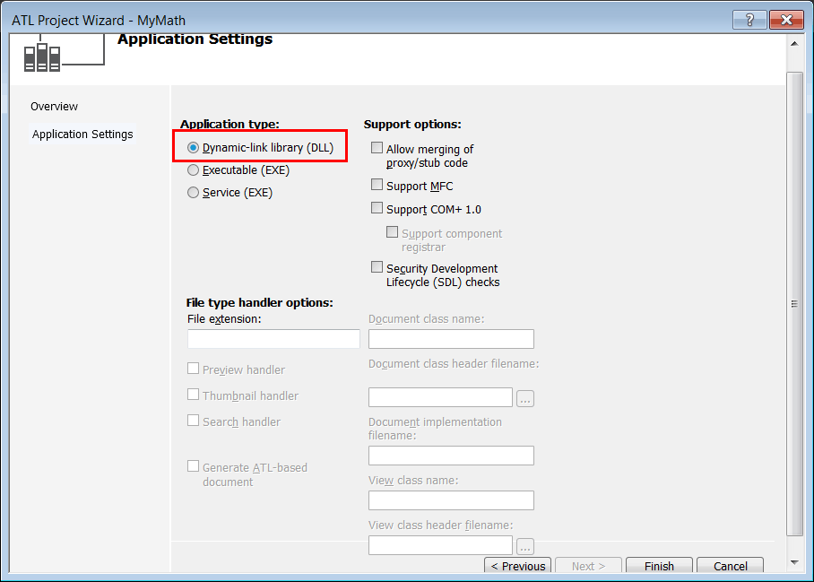The image size is (814, 582).
Task: Click the Next button
Action: [x=588, y=566]
